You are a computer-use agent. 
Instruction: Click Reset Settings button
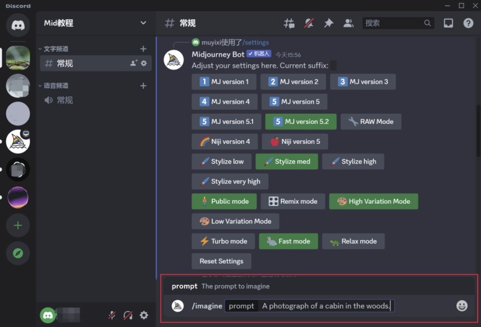[222, 261]
